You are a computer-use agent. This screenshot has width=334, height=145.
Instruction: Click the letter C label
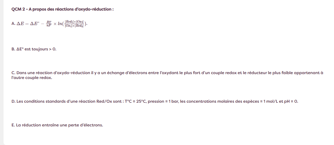click(13, 73)
